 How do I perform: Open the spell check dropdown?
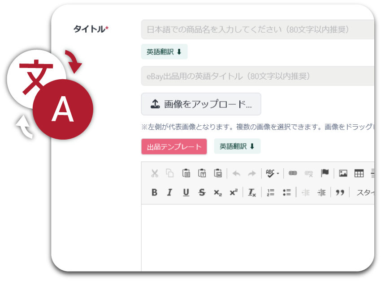click(x=272, y=173)
